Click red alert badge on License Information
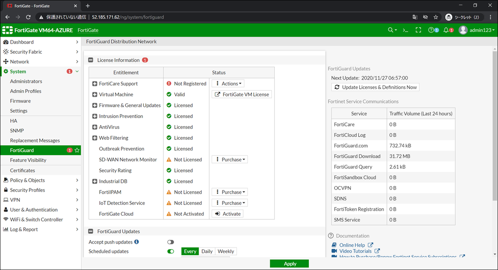This screenshot has width=498, height=270. click(145, 60)
